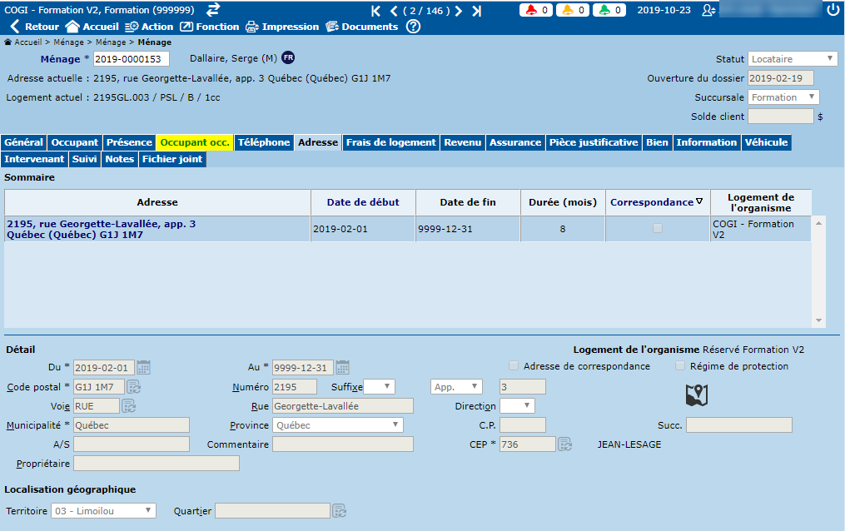Click the help question mark icon
This screenshot has width=845, height=531.
[x=413, y=27]
